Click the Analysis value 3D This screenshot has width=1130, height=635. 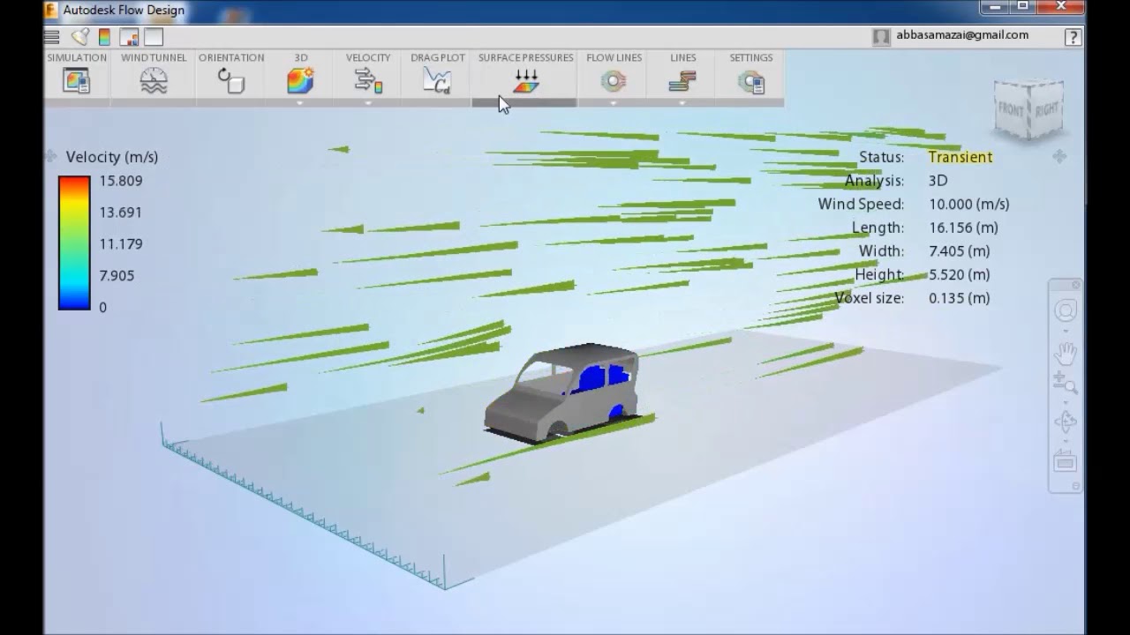coord(938,181)
